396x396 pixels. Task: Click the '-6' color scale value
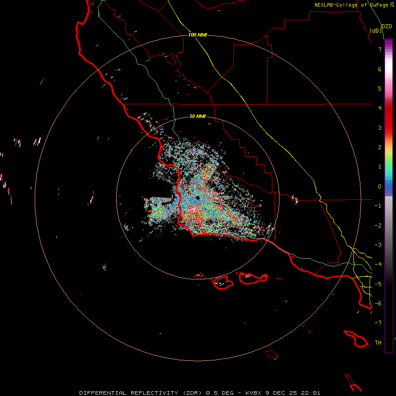tap(378, 304)
